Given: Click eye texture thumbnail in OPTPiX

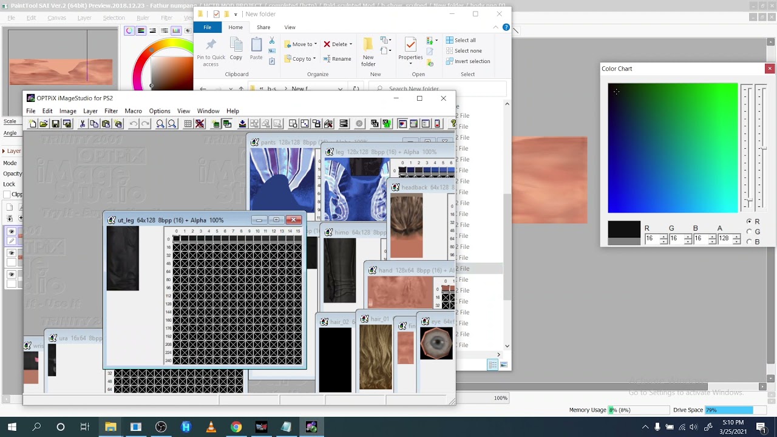Looking at the screenshot, I should pos(436,344).
